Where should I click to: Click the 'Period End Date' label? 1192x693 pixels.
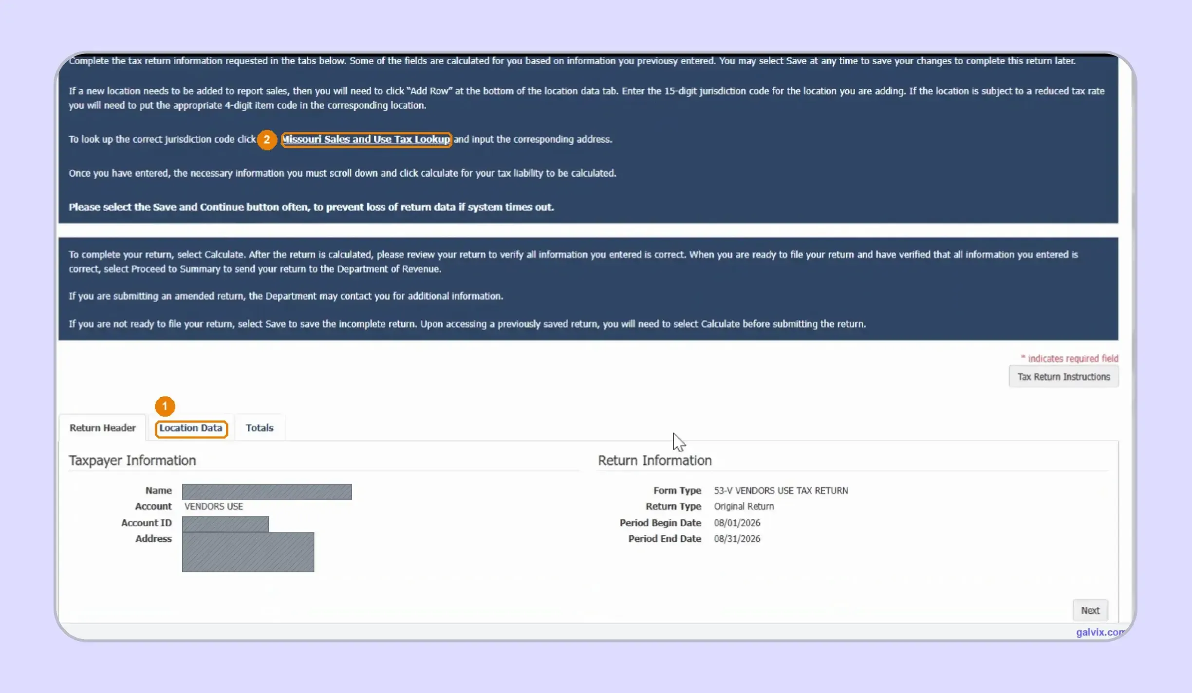(665, 539)
